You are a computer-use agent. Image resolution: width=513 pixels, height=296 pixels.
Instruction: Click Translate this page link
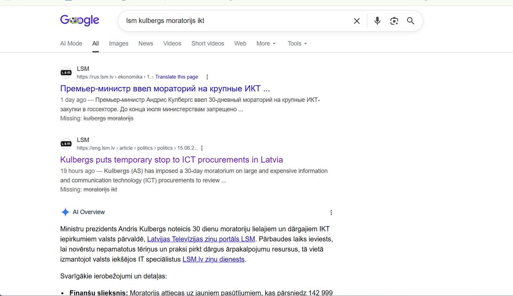tap(177, 77)
